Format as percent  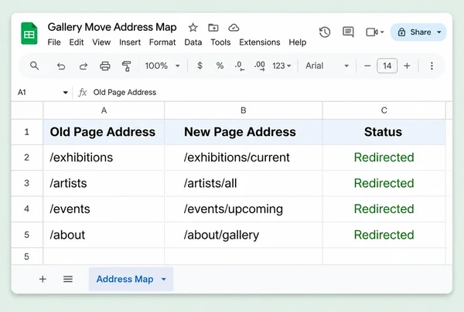coord(220,66)
